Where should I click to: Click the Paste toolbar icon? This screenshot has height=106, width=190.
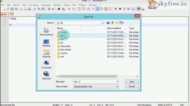(x=43, y=9)
